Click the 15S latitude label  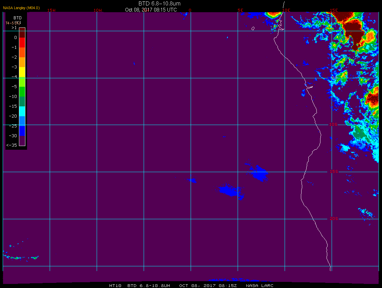(334, 171)
